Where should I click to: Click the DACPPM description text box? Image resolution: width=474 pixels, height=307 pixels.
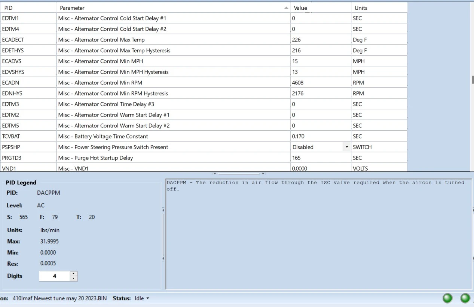[318, 234]
